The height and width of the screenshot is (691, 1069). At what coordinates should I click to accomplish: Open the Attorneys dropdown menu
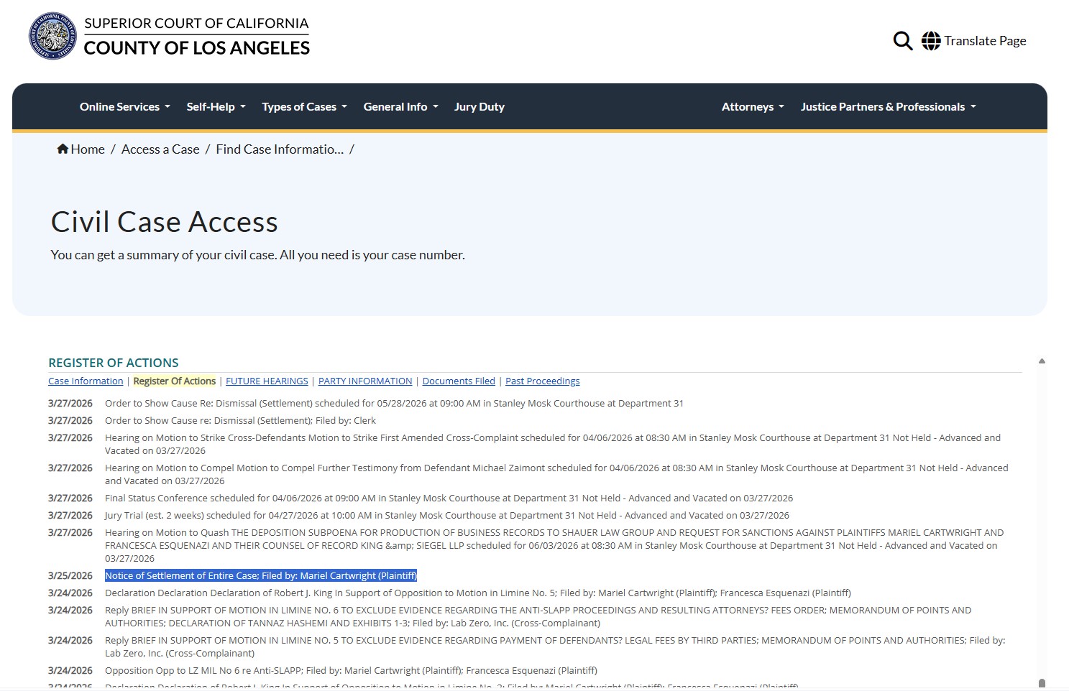coord(753,107)
